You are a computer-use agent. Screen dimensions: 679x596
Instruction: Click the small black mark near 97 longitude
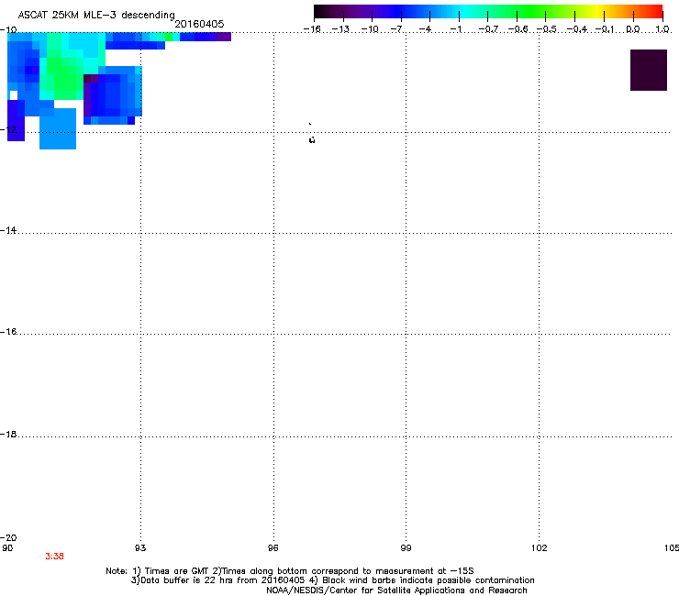point(312,139)
